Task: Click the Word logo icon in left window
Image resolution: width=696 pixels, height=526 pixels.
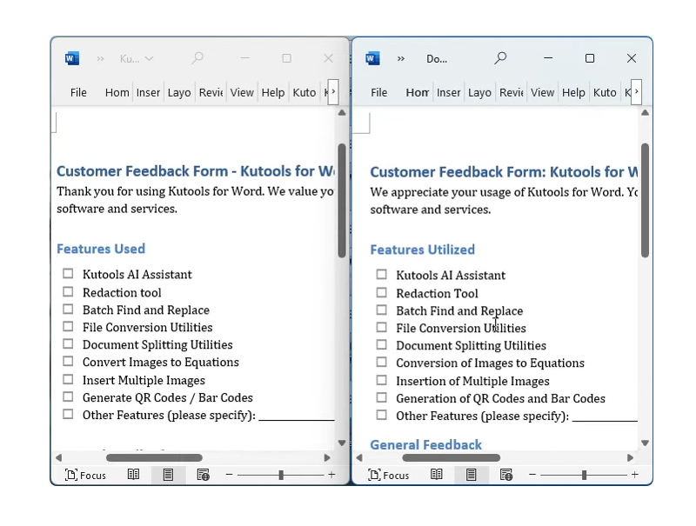Action: click(72, 58)
